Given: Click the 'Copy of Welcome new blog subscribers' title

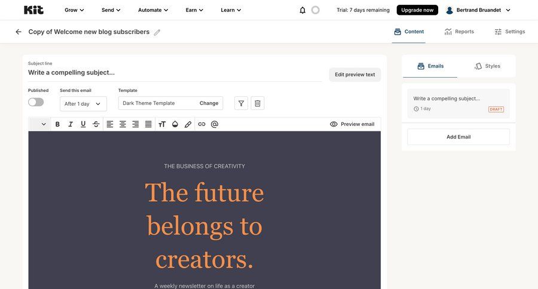Looking at the screenshot, I should [x=89, y=32].
